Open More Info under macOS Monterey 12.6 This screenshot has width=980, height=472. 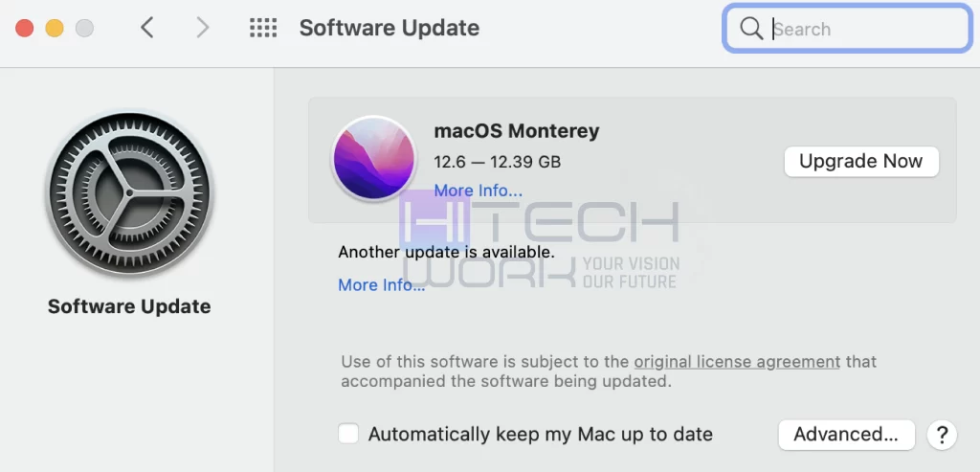pyautogui.click(x=479, y=191)
